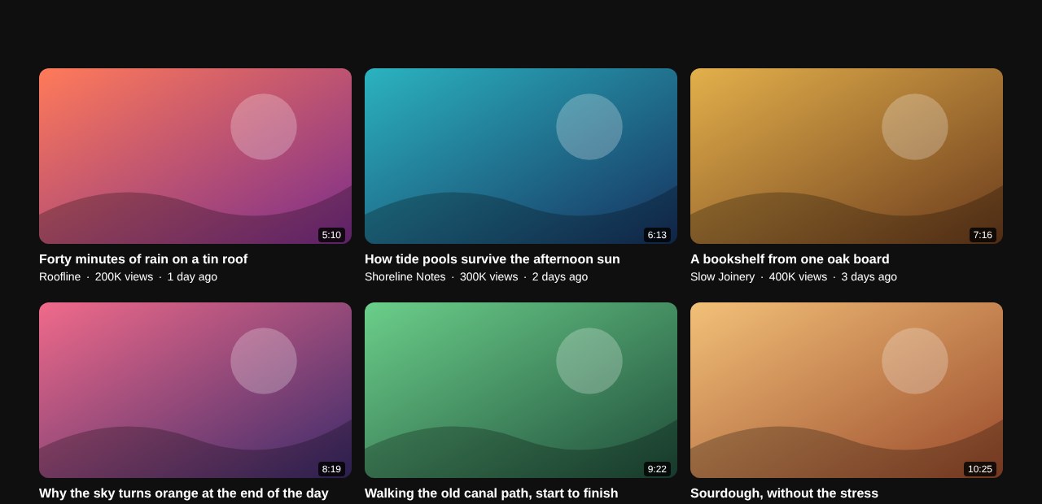The width and height of the screenshot is (1042, 504).
Task: Click '2 days ago' text
Action: tap(560, 277)
